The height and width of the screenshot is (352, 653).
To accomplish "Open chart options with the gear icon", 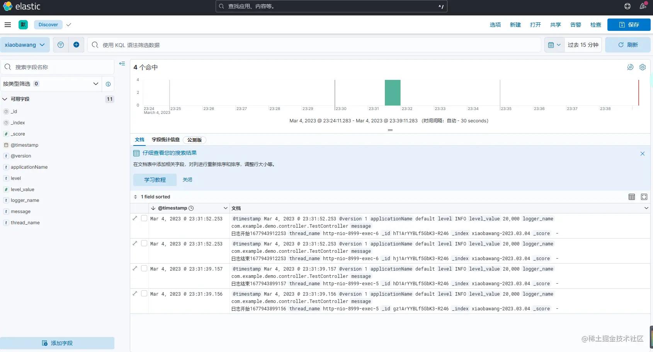I will pyautogui.click(x=643, y=67).
